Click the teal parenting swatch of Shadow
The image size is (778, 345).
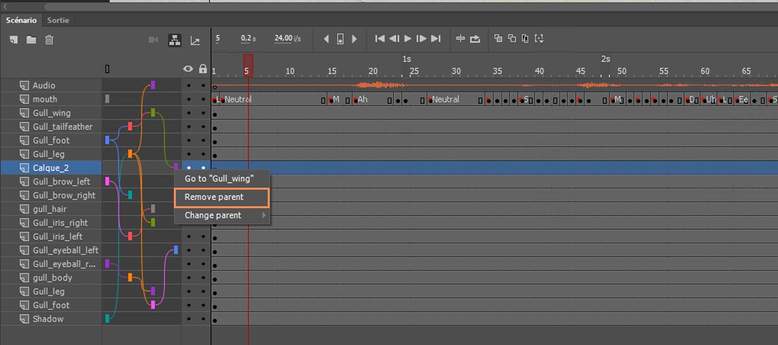107,318
